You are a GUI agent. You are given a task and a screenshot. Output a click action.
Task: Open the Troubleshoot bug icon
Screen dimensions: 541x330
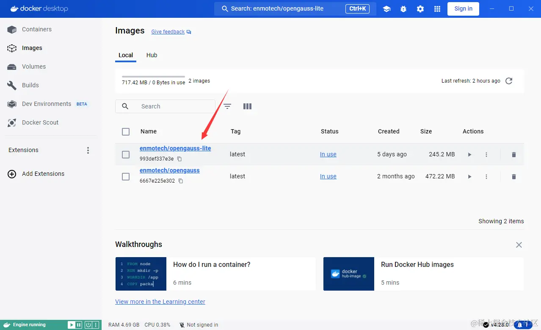403,9
